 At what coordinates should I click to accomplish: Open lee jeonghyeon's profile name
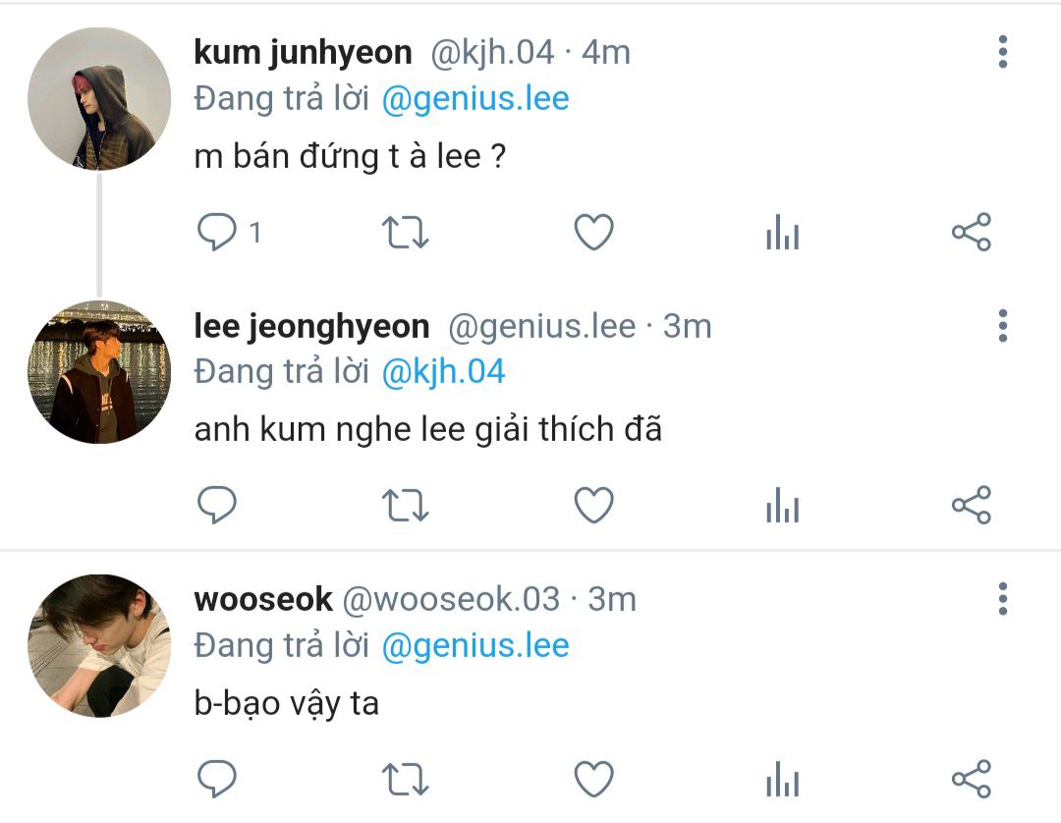tap(311, 327)
